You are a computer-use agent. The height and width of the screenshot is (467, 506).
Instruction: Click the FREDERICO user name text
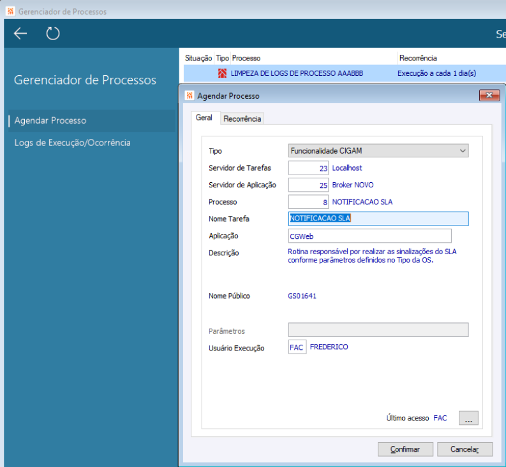(329, 347)
